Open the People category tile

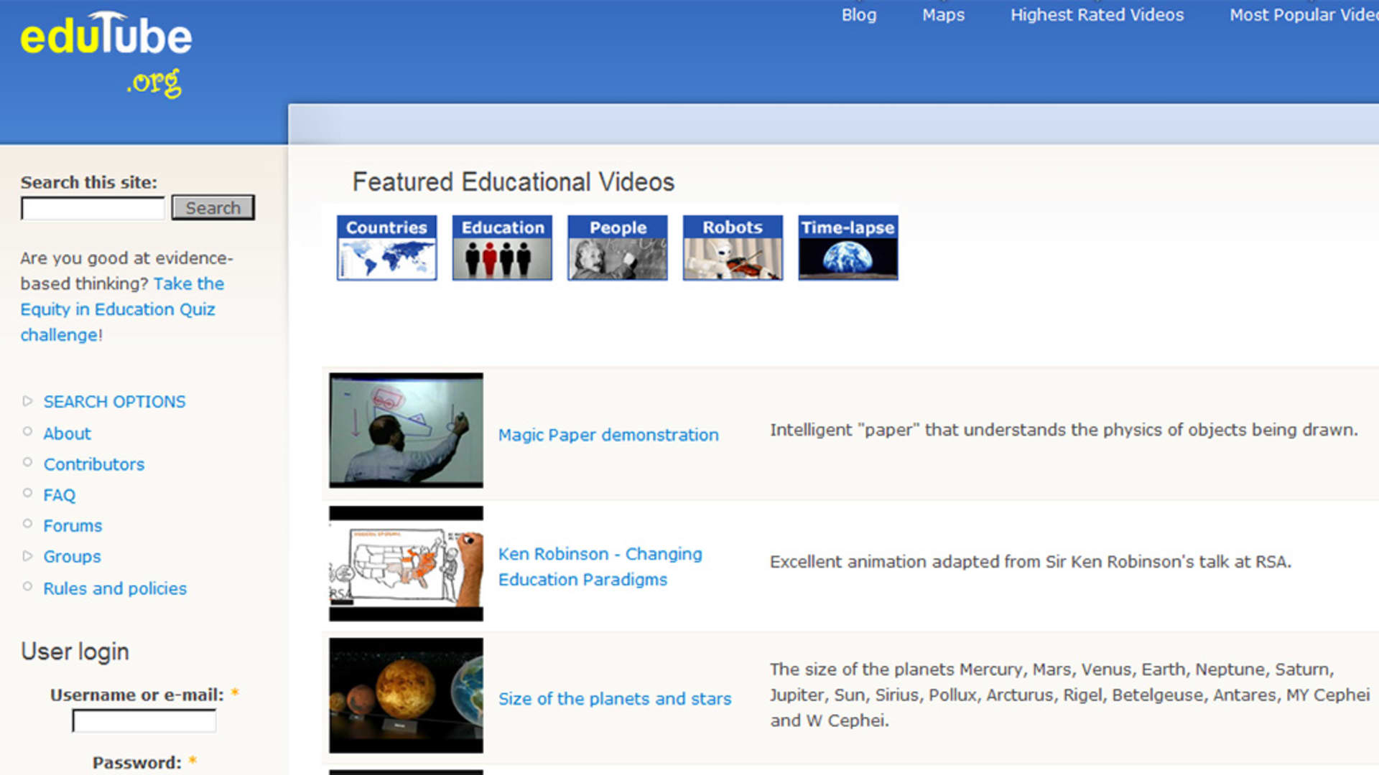[x=618, y=248]
